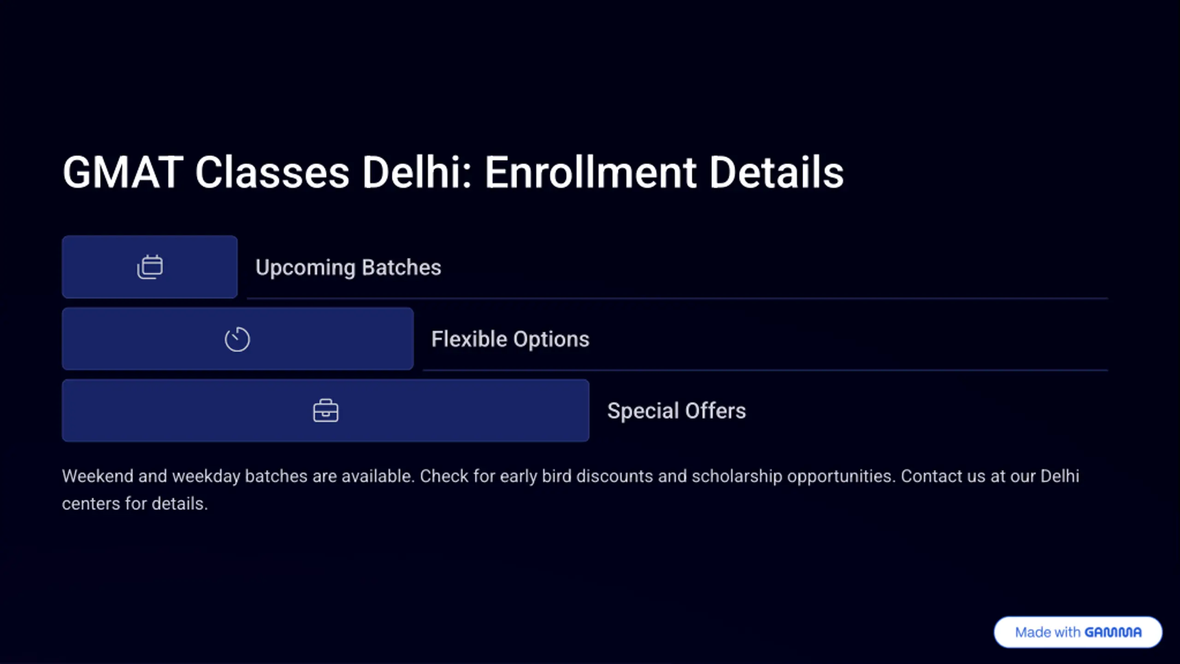This screenshot has height=664, width=1180.
Task: Click the briefcase icon for Special Offers
Action: [326, 411]
